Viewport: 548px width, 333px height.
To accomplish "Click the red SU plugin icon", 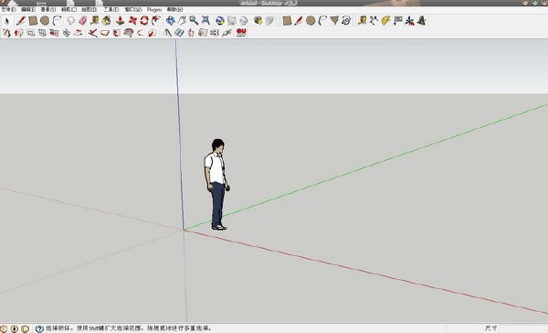I will [x=241, y=33].
